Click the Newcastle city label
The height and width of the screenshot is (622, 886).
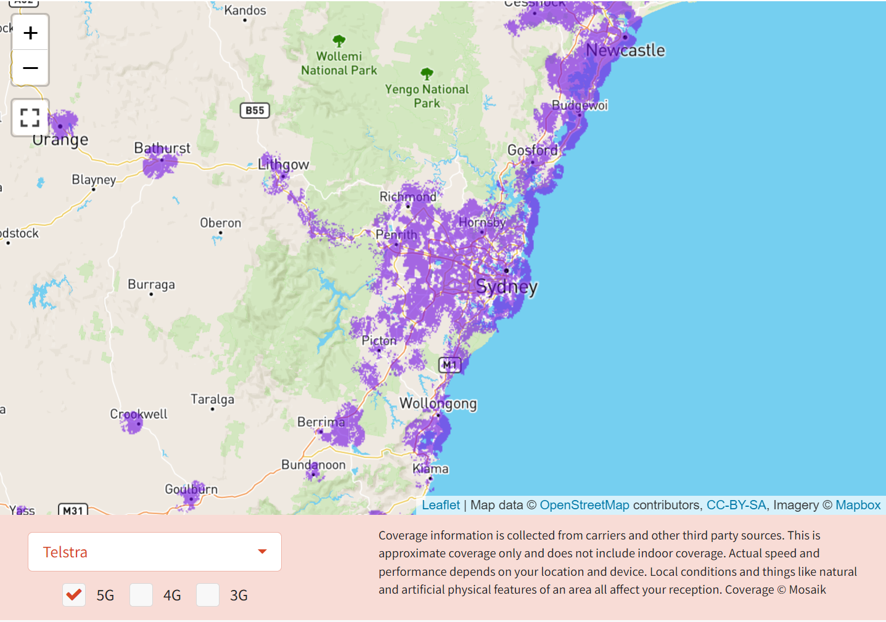[625, 50]
